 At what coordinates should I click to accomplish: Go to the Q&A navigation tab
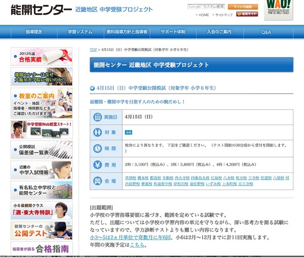[x=266, y=32]
